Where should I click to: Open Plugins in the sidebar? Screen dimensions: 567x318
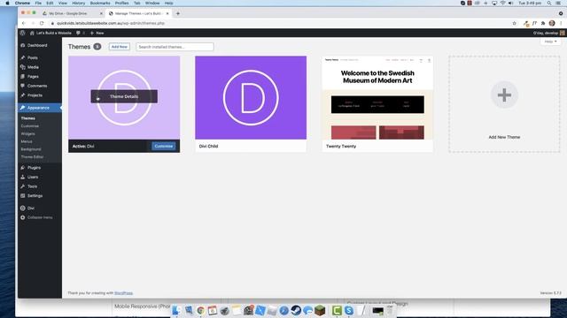click(34, 168)
